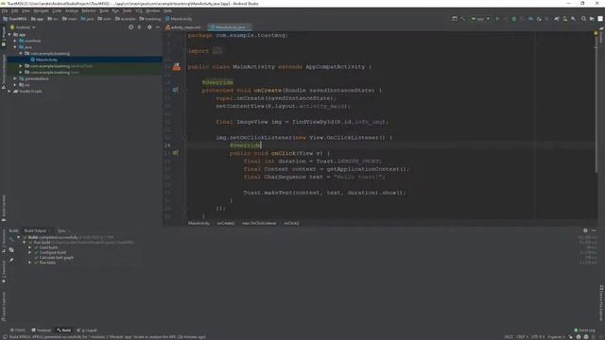The width and height of the screenshot is (605, 340).
Task: Open the Android project view dropdown
Action: [x=23, y=27]
